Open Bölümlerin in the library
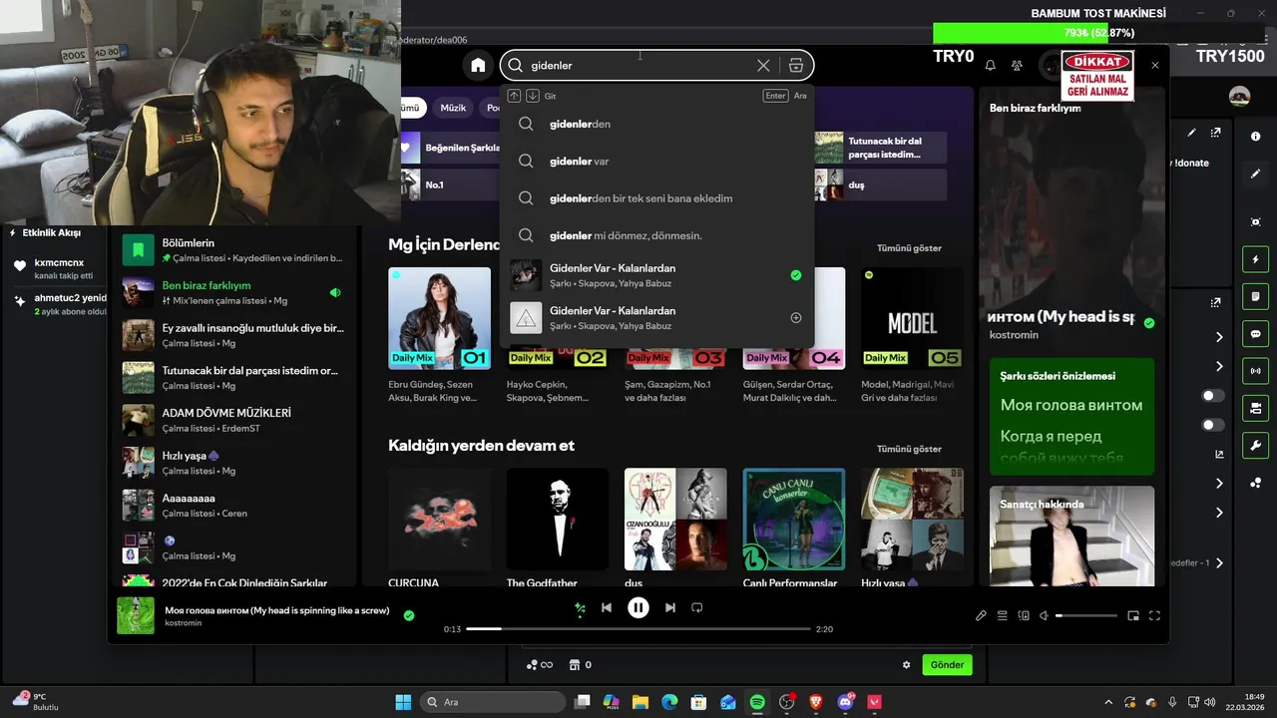Image resolution: width=1277 pixels, height=718 pixels. coord(232,250)
